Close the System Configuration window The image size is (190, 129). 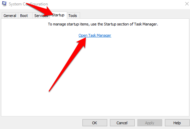tap(187, 4)
